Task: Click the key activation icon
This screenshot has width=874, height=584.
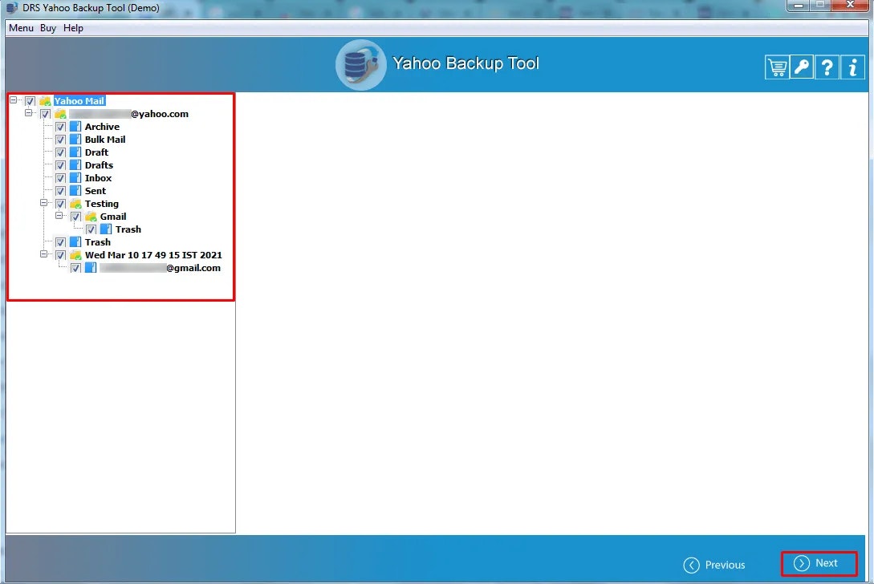Action: click(x=802, y=67)
